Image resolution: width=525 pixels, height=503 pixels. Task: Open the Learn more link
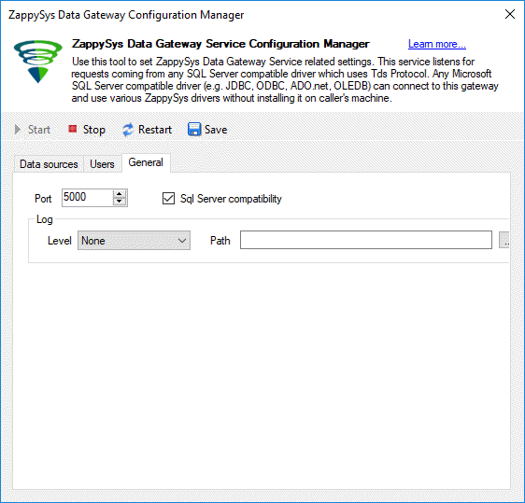pyautogui.click(x=437, y=44)
